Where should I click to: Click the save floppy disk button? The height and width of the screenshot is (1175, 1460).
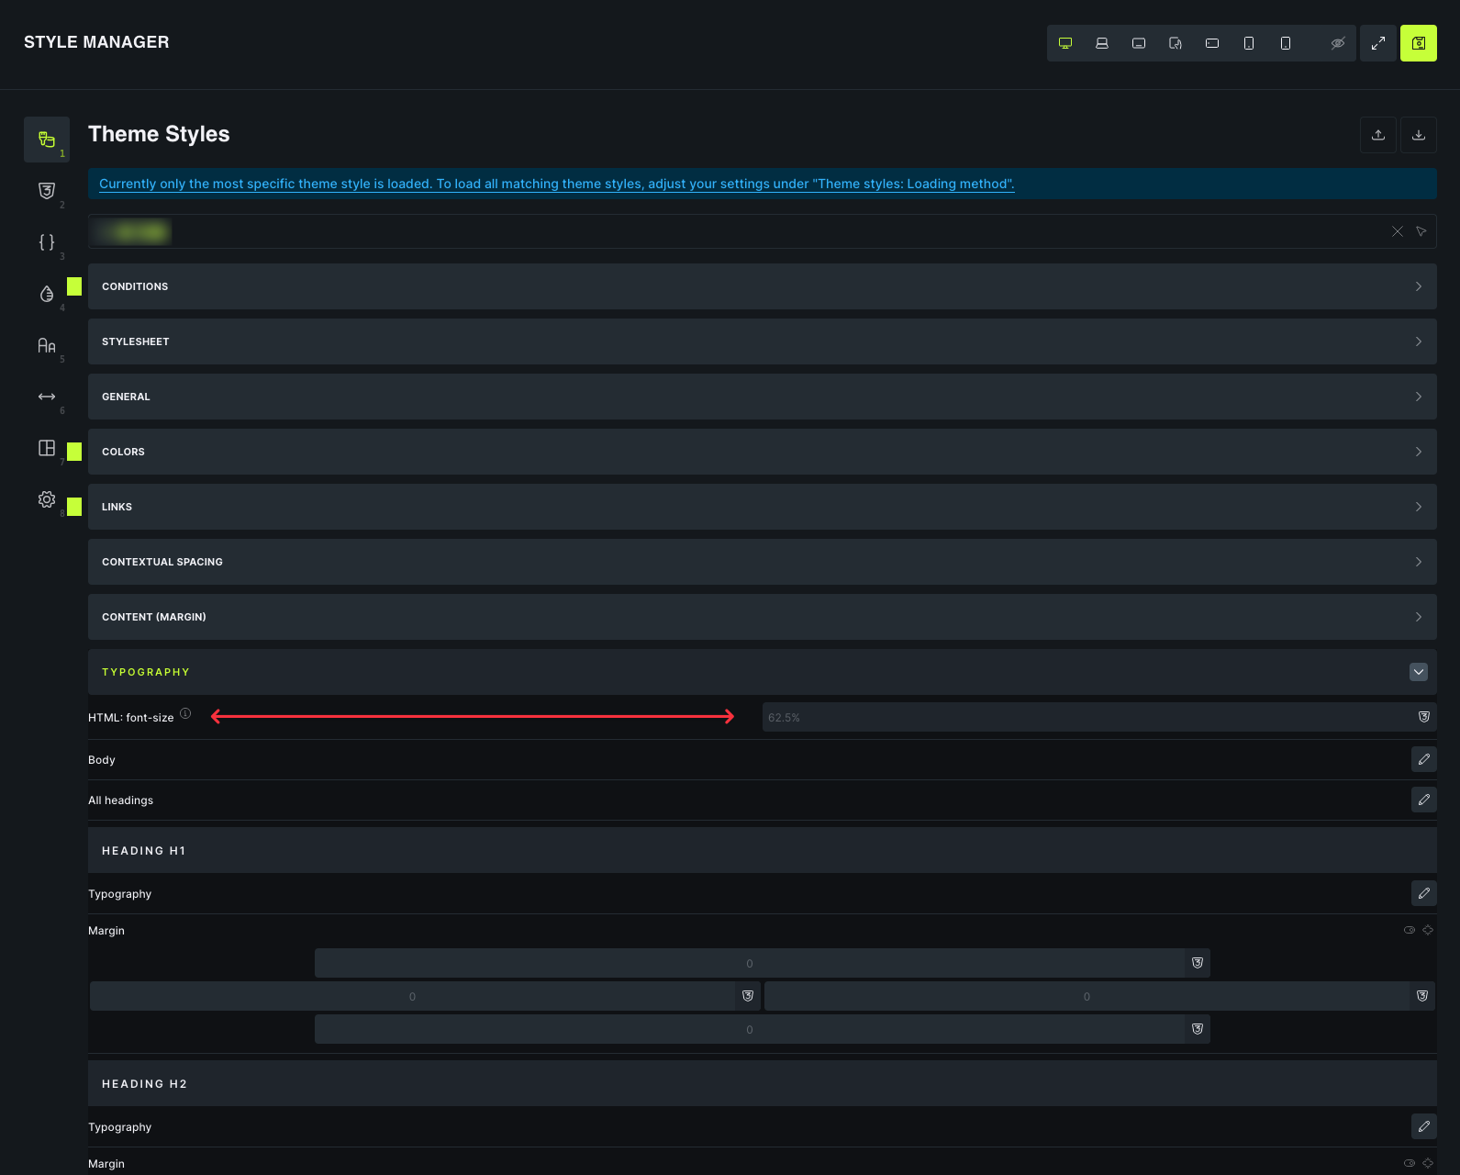click(x=1418, y=43)
